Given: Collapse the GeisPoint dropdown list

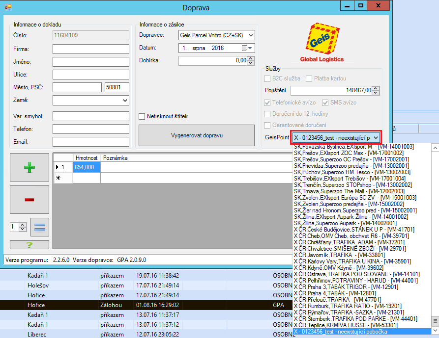Looking at the screenshot, I should click(x=376, y=138).
